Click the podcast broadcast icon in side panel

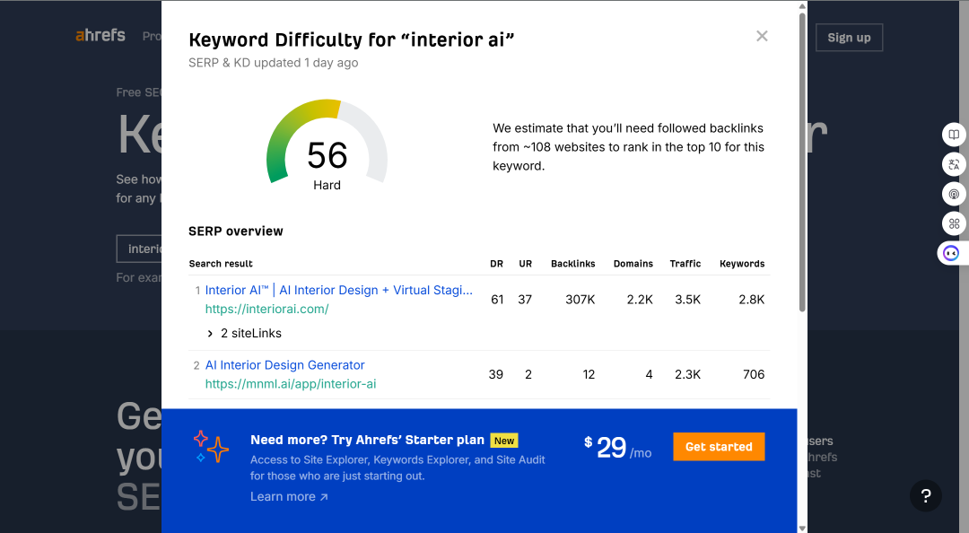click(954, 194)
